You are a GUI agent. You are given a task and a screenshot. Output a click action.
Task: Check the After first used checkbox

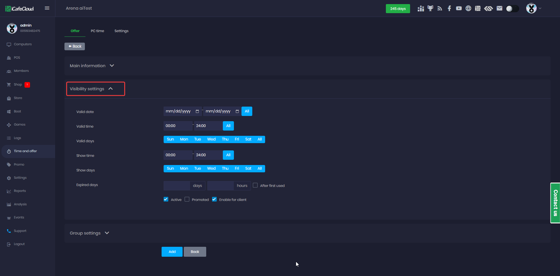(255, 185)
